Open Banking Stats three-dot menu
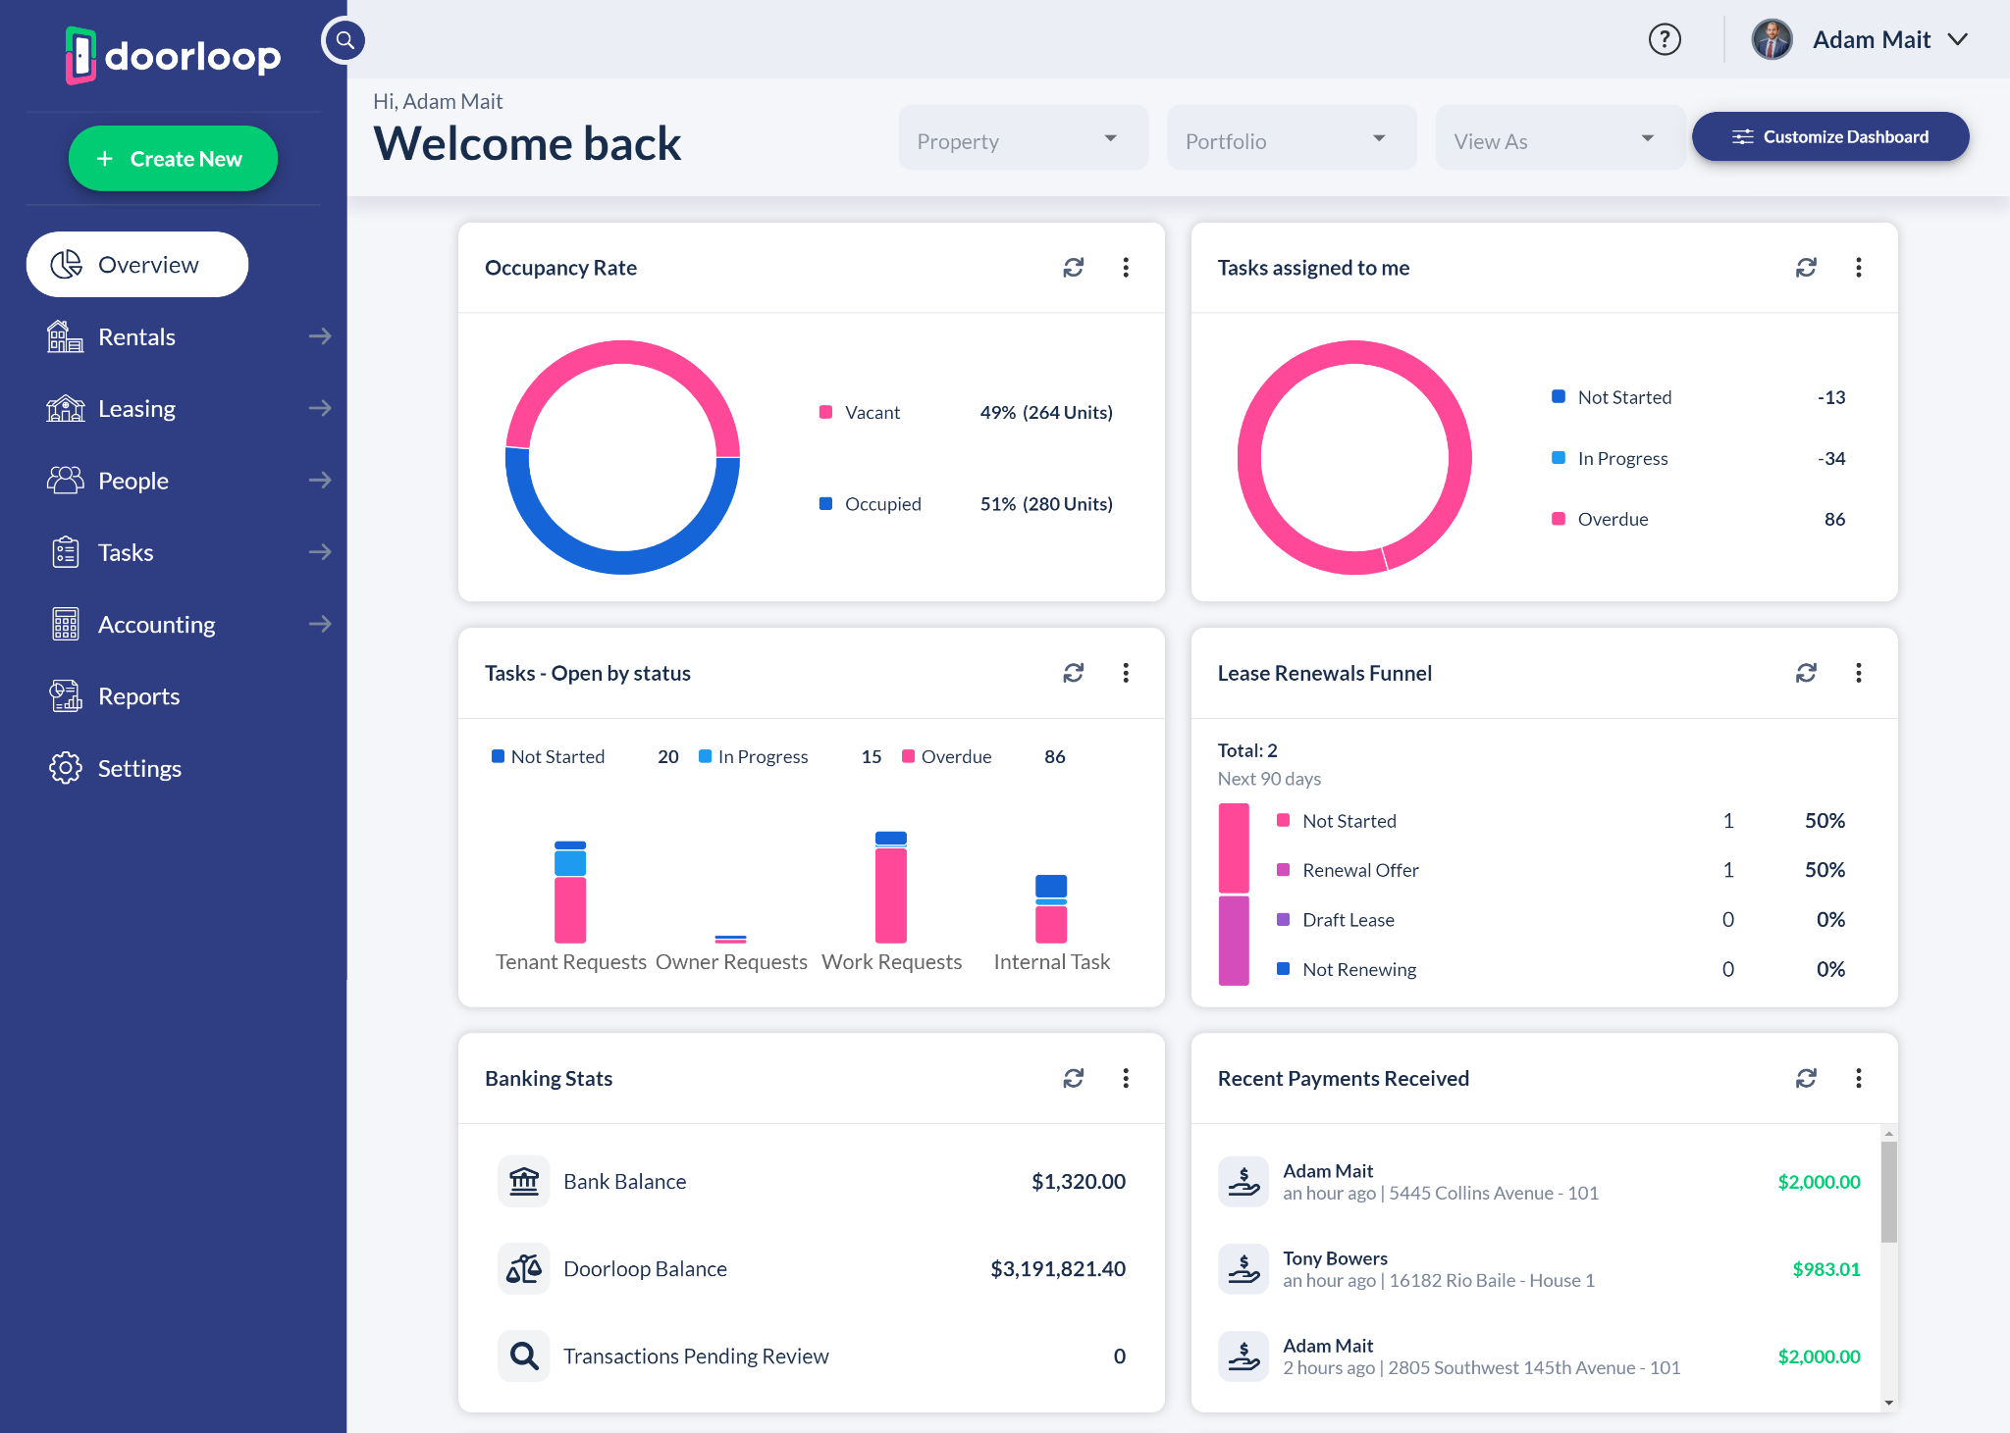The width and height of the screenshot is (2010, 1433). 1126,1078
